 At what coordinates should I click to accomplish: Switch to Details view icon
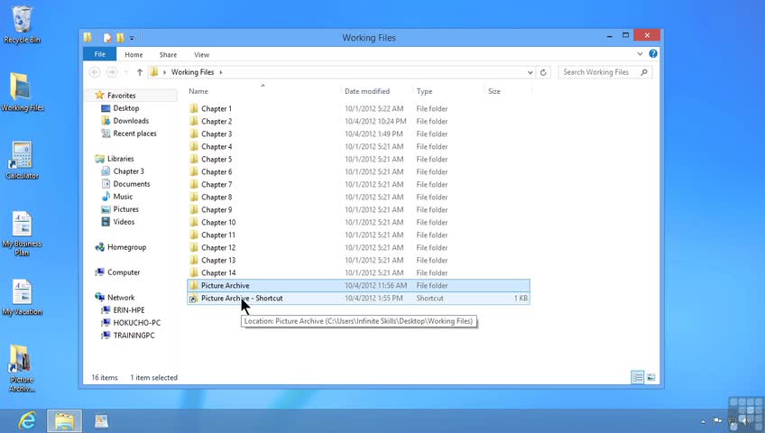pyautogui.click(x=638, y=377)
